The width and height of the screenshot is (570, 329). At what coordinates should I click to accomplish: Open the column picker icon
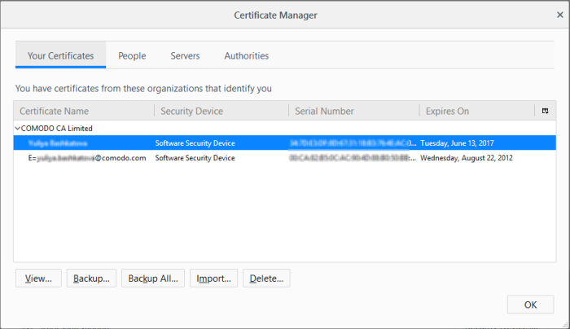click(x=545, y=111)
